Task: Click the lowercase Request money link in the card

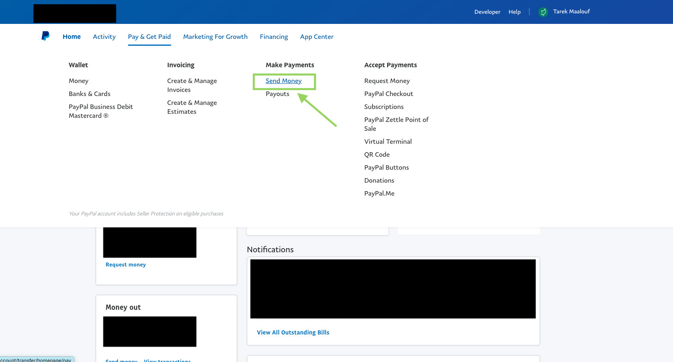Action: [126, 264]
